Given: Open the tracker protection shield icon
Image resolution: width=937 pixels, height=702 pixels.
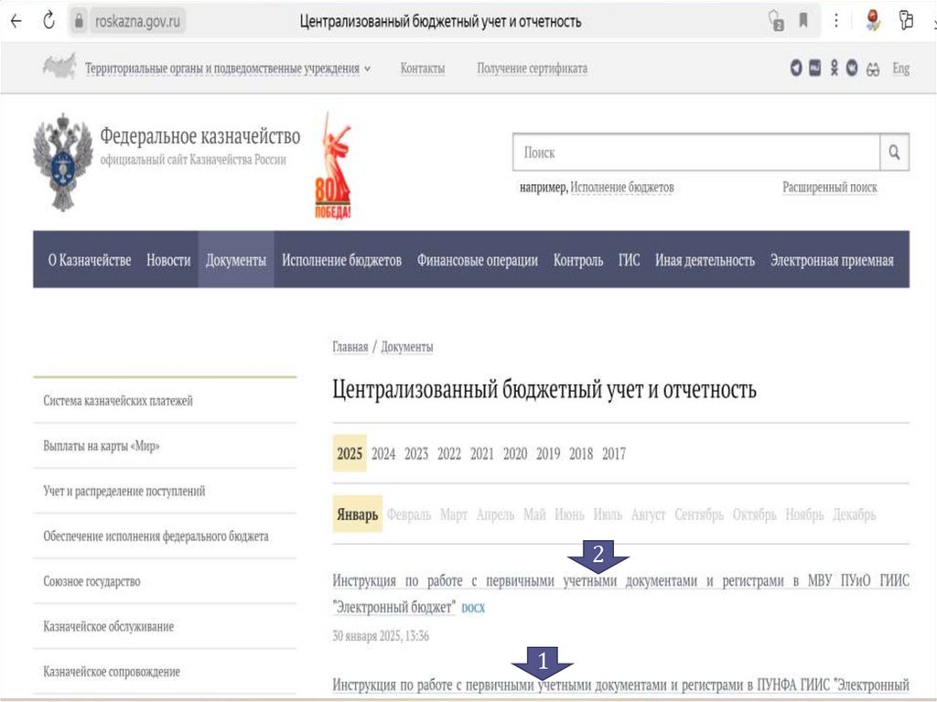Looking at the screenshot, I should pos(776,20).
